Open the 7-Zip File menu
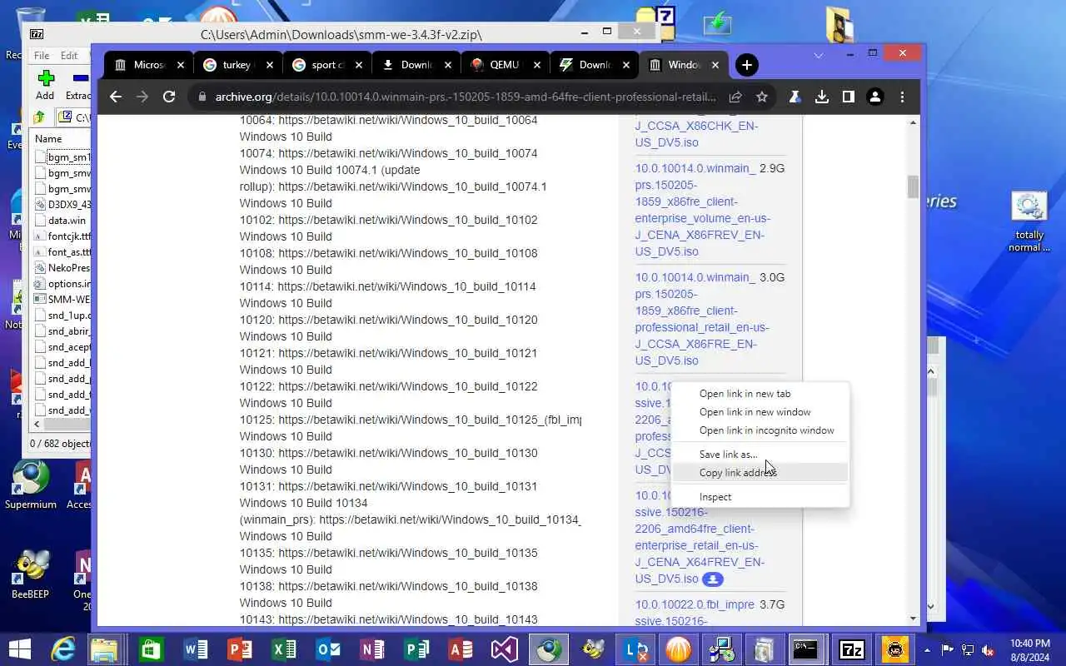Image resolution: width=1066 pixels, height=666 pixels. (42, 56)
